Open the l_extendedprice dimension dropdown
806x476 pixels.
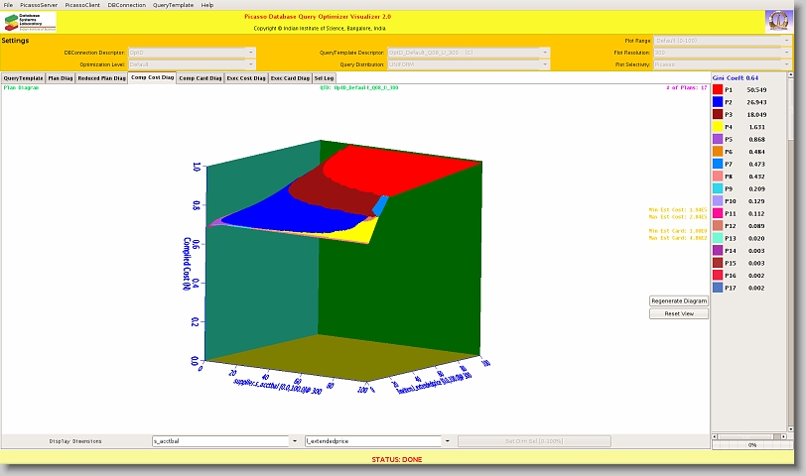coord(447,440)
